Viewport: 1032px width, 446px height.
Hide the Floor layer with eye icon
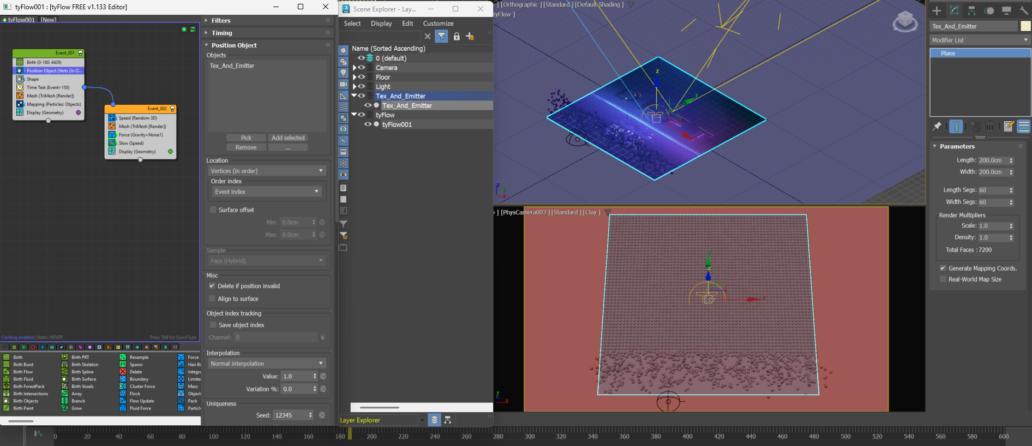click(361, 77)
